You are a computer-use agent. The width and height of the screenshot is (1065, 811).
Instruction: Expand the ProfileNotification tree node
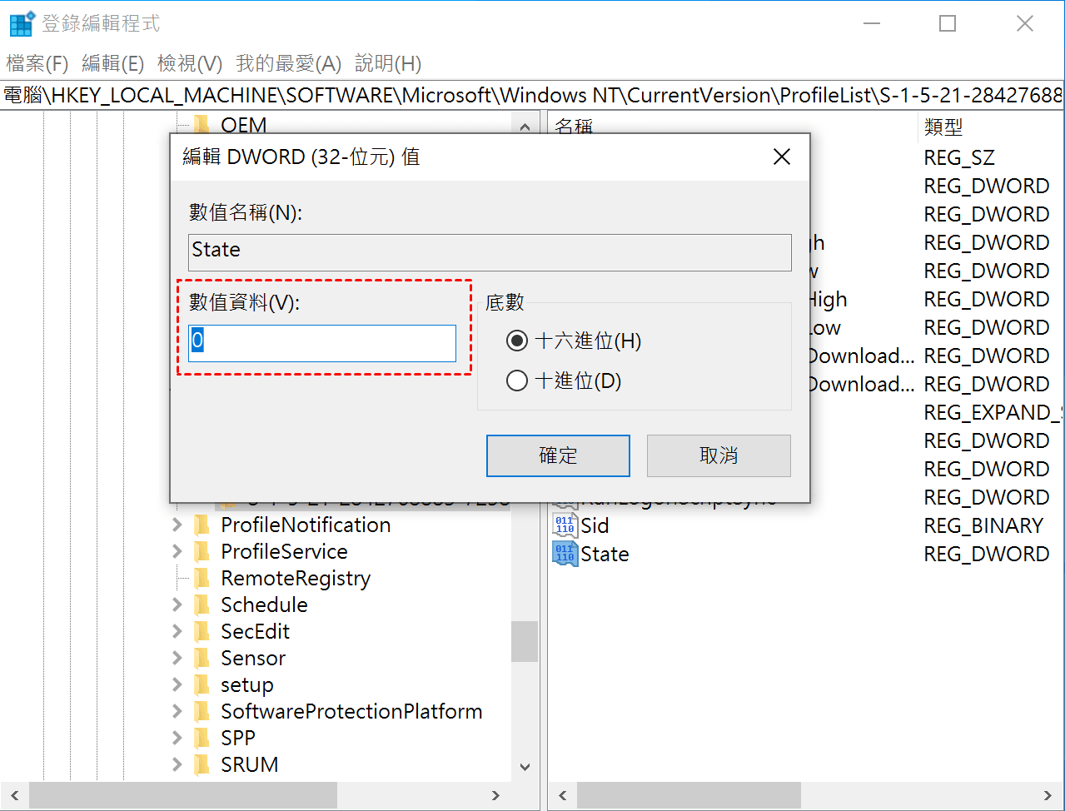point(177,525)
